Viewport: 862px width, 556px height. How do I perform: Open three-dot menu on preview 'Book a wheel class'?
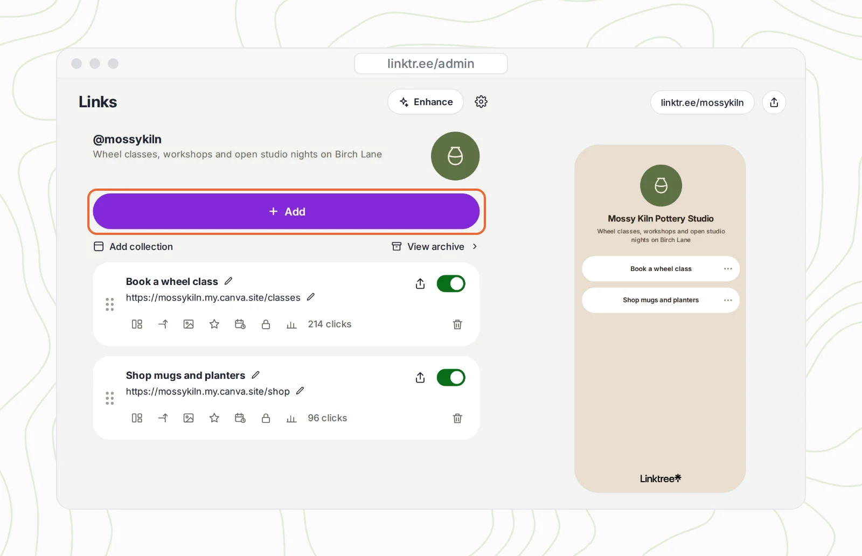(x=728, y=269)
